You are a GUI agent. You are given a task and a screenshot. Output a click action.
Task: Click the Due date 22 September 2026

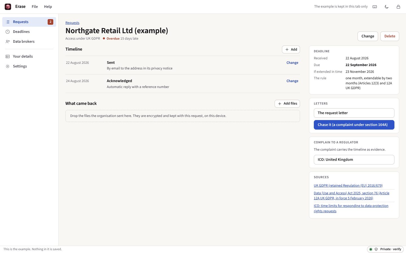pos(361,65)
